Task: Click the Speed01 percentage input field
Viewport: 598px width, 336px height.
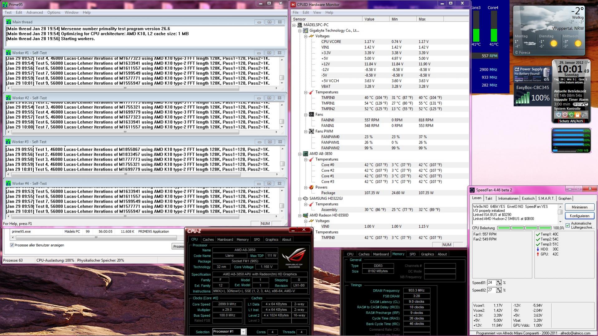Action: (x=492, y=282)
